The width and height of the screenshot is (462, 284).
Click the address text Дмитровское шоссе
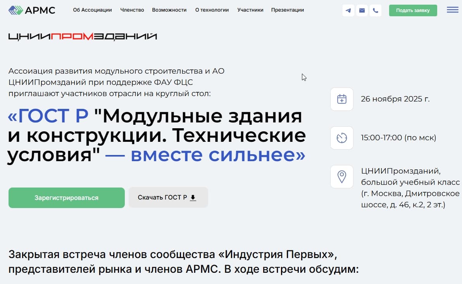pyautogui.click(x=410, y=199)
